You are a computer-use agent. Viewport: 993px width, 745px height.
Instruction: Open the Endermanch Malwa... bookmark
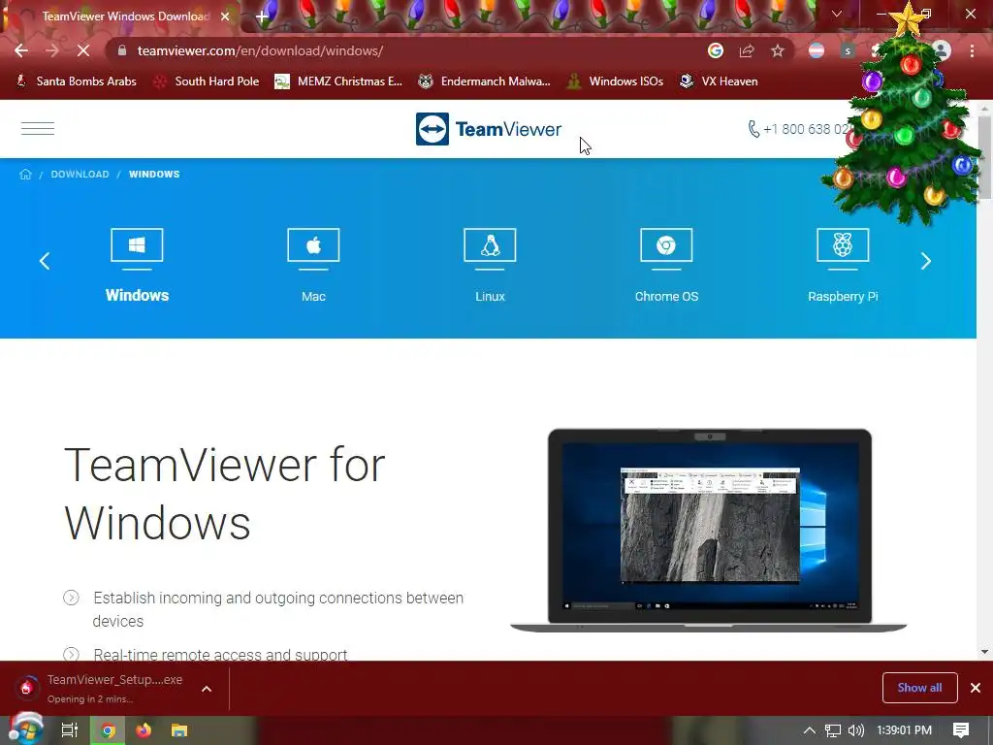(485, 81)
